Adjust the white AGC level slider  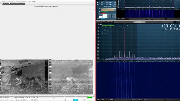[108, 8]
